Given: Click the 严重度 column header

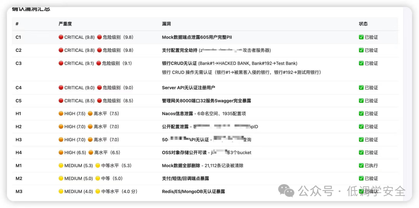Looking at the screenshot, I should click(65, 24).
